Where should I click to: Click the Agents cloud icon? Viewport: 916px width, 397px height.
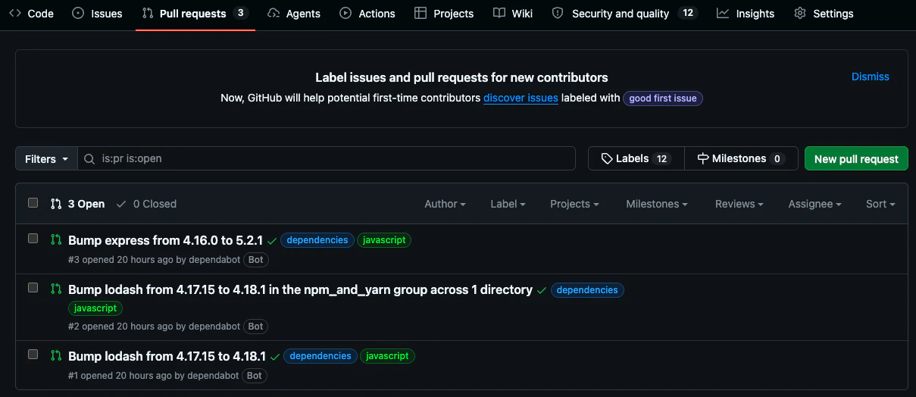coord(274,13)
